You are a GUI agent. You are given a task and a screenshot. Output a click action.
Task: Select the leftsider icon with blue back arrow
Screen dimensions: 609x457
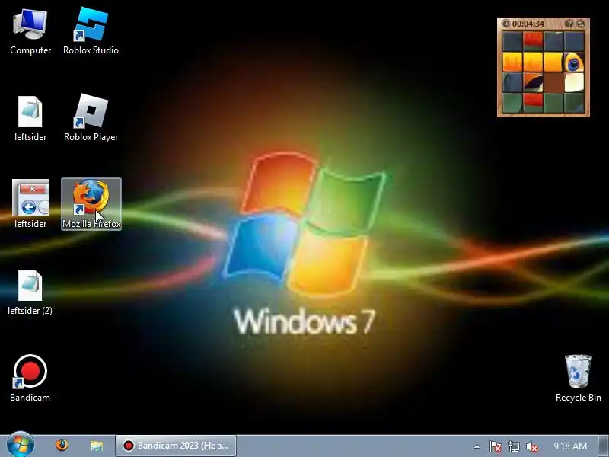(x=30, y=204)
